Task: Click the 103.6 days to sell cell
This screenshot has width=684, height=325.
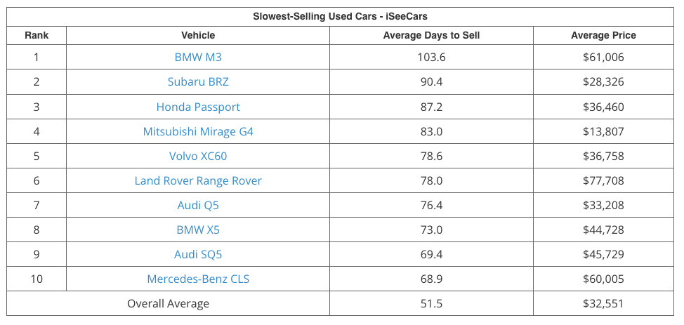Action: point(431,58)
